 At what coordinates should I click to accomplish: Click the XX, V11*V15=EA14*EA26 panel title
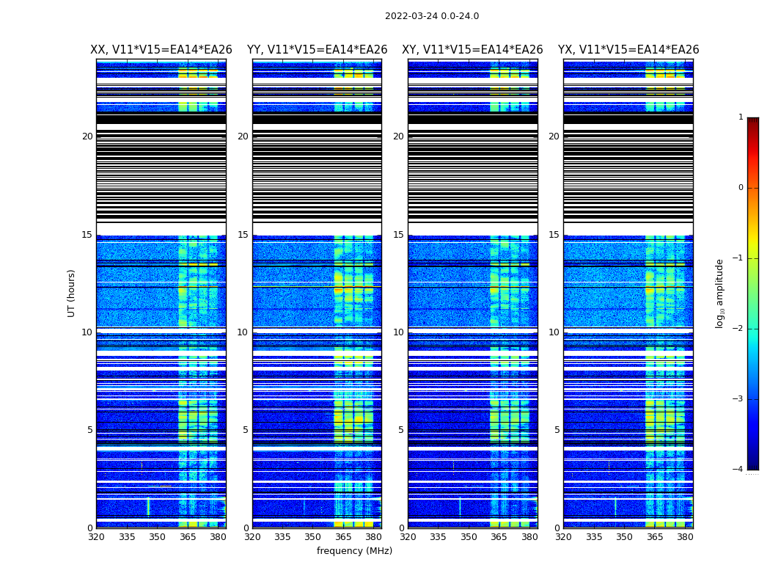(x=161, y=50)
